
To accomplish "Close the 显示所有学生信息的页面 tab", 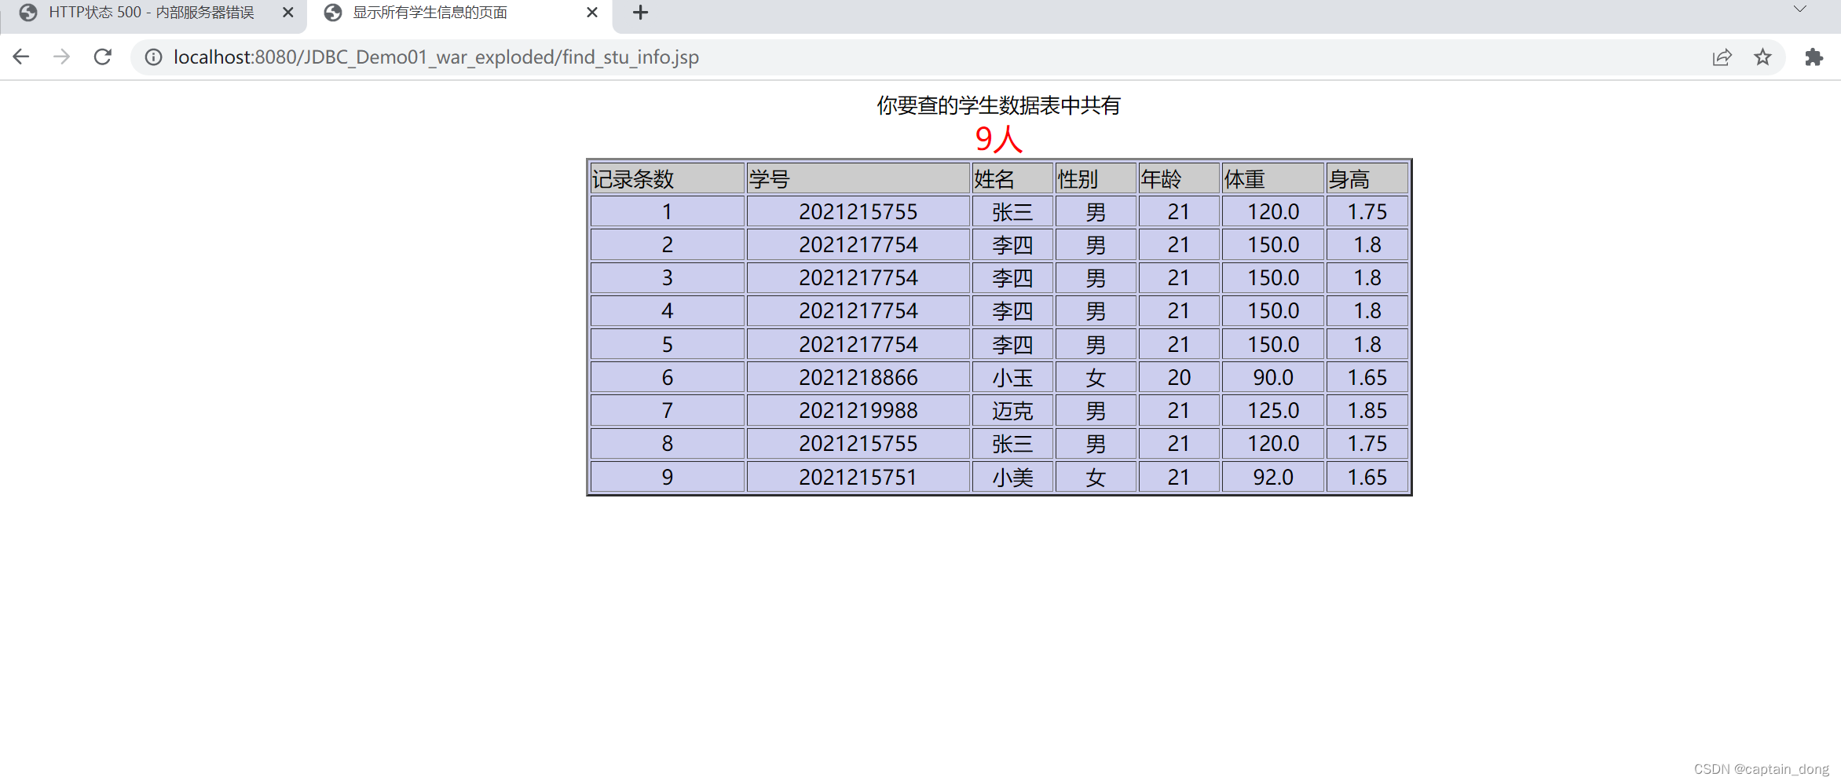I will (x=592, y=13).
